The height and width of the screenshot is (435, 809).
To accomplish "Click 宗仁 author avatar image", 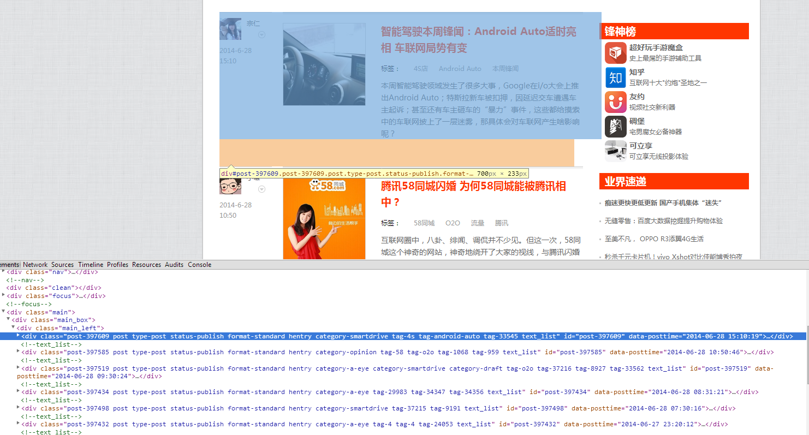I will pos(230,29).
